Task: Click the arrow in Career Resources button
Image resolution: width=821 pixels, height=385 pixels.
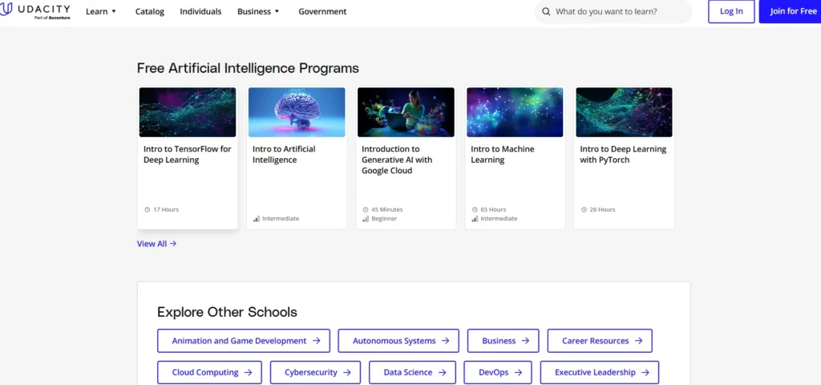Action: click(638, 340)
